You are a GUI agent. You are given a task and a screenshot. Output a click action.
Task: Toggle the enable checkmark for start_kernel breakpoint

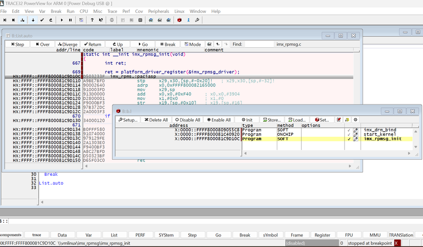point(349,134)
